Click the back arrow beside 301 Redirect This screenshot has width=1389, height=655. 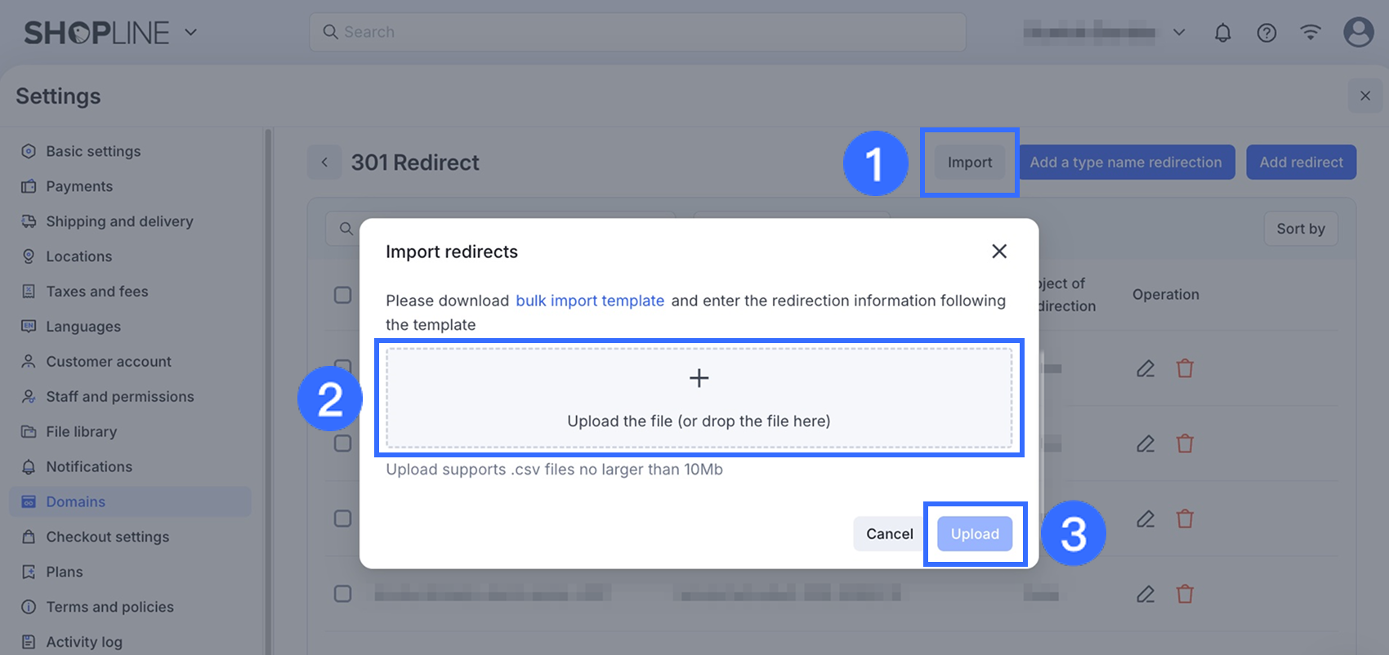coord(324,163)
